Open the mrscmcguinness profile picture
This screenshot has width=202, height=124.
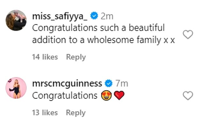16,88
